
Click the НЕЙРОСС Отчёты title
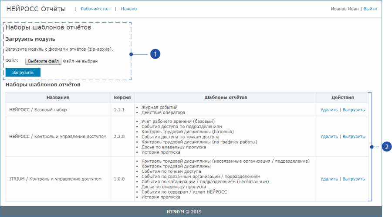(x=36, y=9)
